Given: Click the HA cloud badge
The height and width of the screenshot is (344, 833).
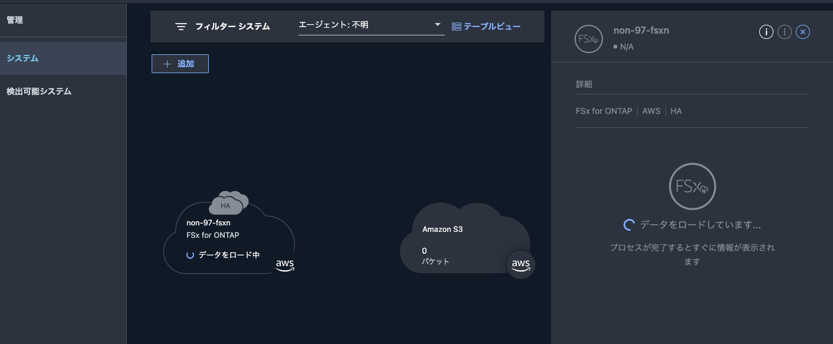Looking at the screenshot, I should tap(228, 202).
